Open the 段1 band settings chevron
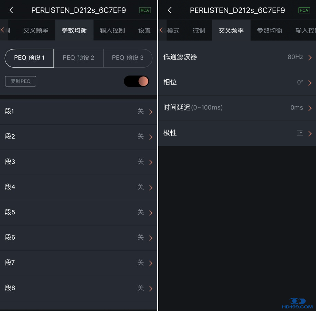The width and height of the screenshot is (316, 311). click(x=151, y=112)
